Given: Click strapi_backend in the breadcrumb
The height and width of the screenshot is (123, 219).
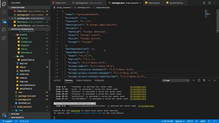Looking at the screenshot, I should [x=64, y=8].
